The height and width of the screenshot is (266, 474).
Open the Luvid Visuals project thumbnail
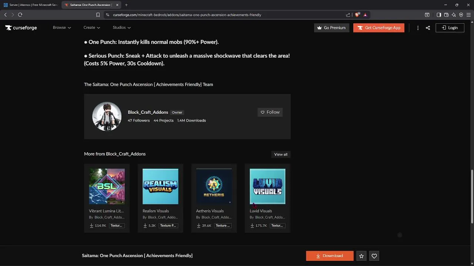point(267,187)
